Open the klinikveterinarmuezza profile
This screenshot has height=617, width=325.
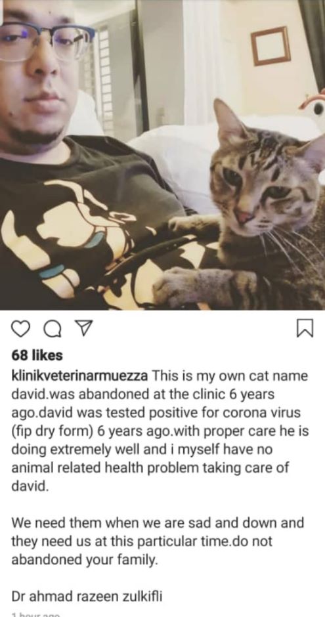80,376
